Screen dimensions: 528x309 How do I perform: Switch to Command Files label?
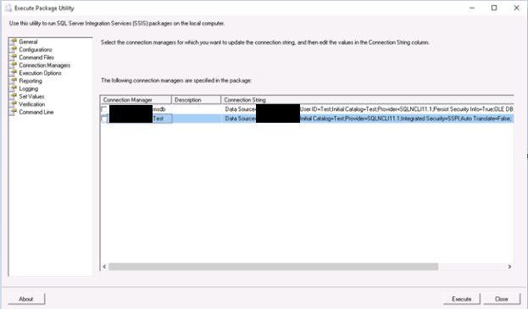coord(36,58)
